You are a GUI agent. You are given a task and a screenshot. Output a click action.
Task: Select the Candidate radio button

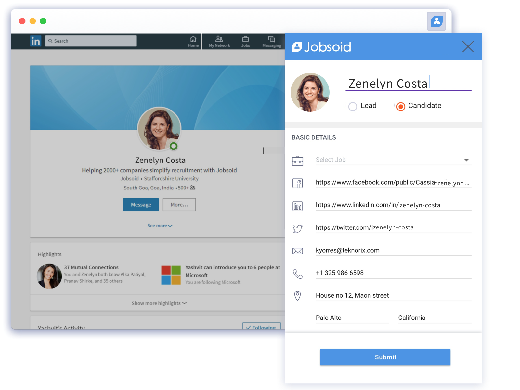(x=401, y=106)
